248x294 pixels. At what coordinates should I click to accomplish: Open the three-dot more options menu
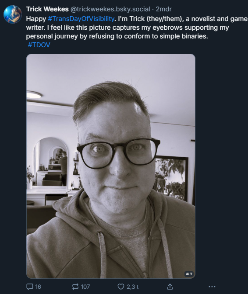pos(212,287)
